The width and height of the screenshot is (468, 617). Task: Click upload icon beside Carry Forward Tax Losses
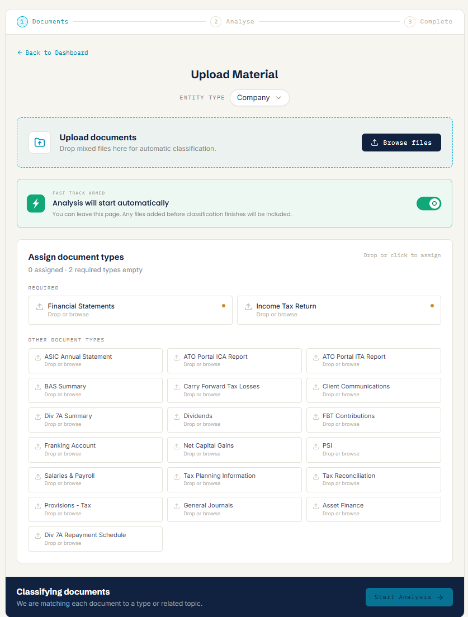177,387
